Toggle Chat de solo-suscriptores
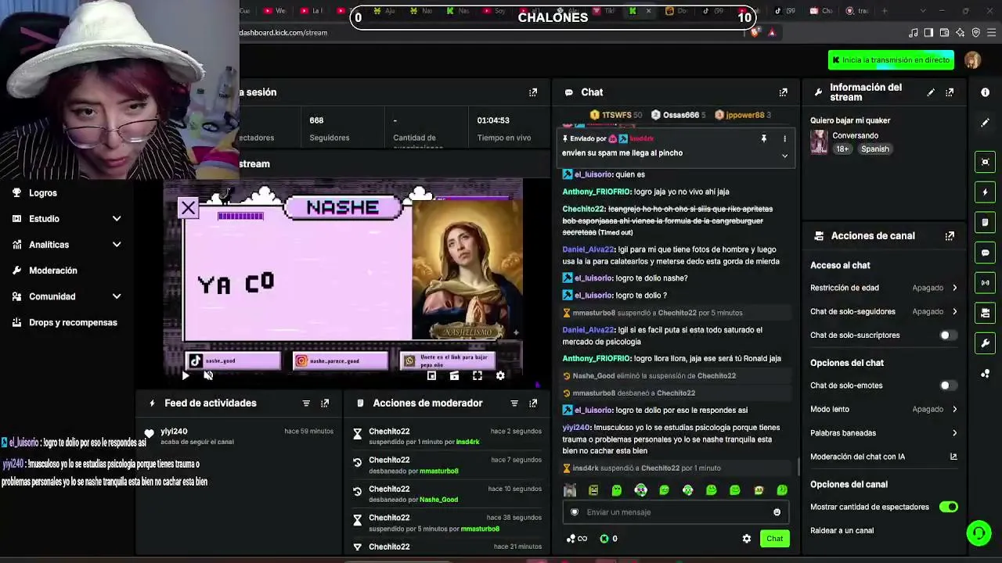Screen dimensions: 1002x563 (x=948, y=335)
